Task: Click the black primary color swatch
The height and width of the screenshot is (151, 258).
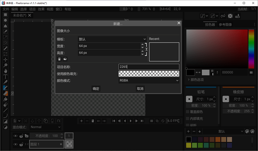Action: pyautogui.click(x=191, y=72)
